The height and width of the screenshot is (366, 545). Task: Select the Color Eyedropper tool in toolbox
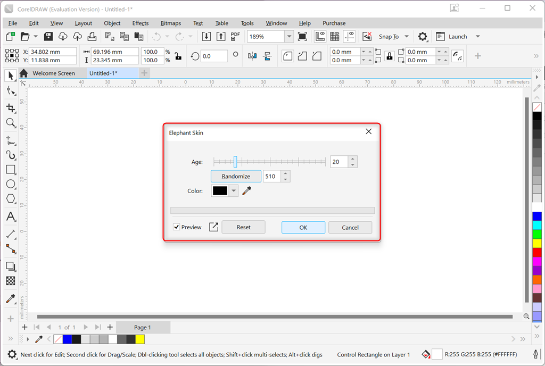pyautogui.click(x=11, y=298)
